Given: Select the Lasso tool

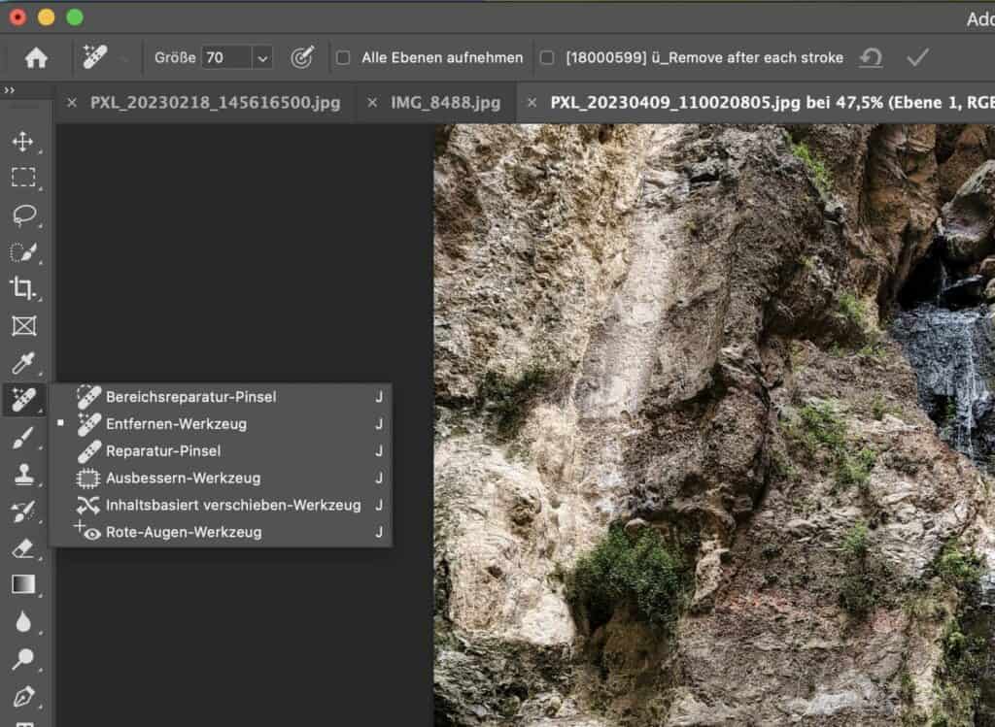Looking at the screenshot, I should tap(24, 215).
